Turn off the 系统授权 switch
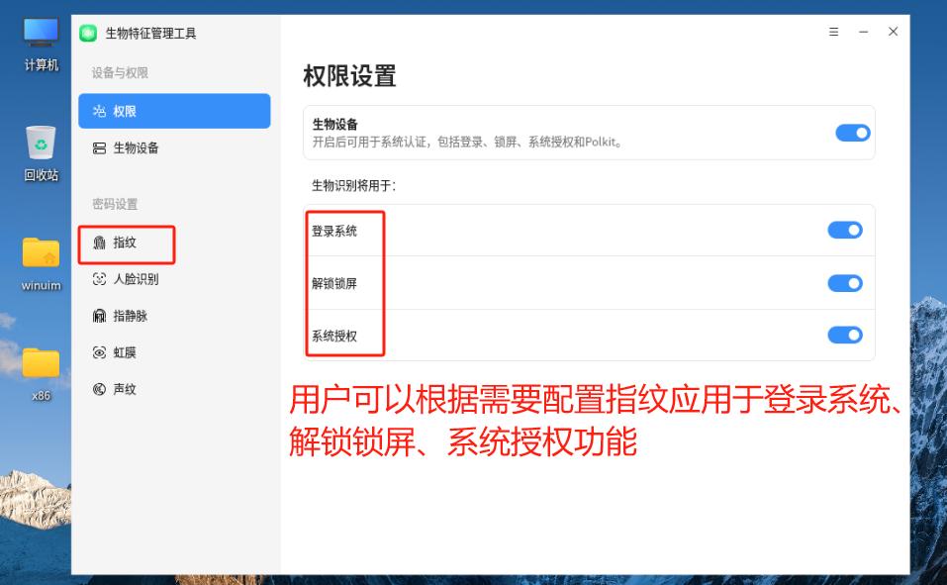Image resolution: width=947 pixels, height=585 pixels. 845,335
